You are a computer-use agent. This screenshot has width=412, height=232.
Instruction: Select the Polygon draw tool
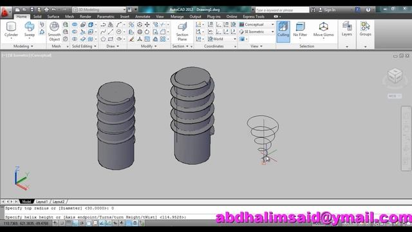[103, 39]
